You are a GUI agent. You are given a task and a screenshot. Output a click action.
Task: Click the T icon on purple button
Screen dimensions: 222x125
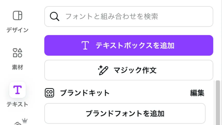(x=85, y=45)
